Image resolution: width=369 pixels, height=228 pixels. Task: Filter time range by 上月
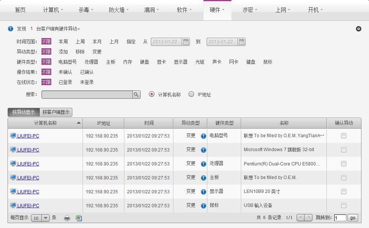[x=114, y=42]
